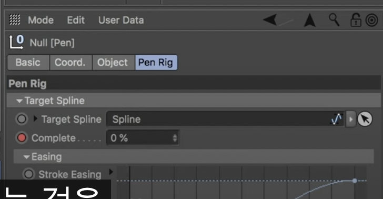This screenshot has height=199, width=383.
Task: Activate the object picker arrow icon
Action: point(365,119)
